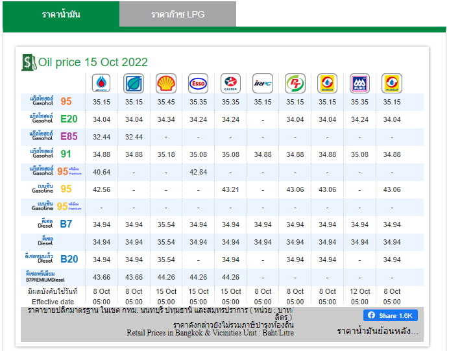Select PTT premium diesel price 43.66
Viewport: 449px width, 351px height.
click(101, 277)
